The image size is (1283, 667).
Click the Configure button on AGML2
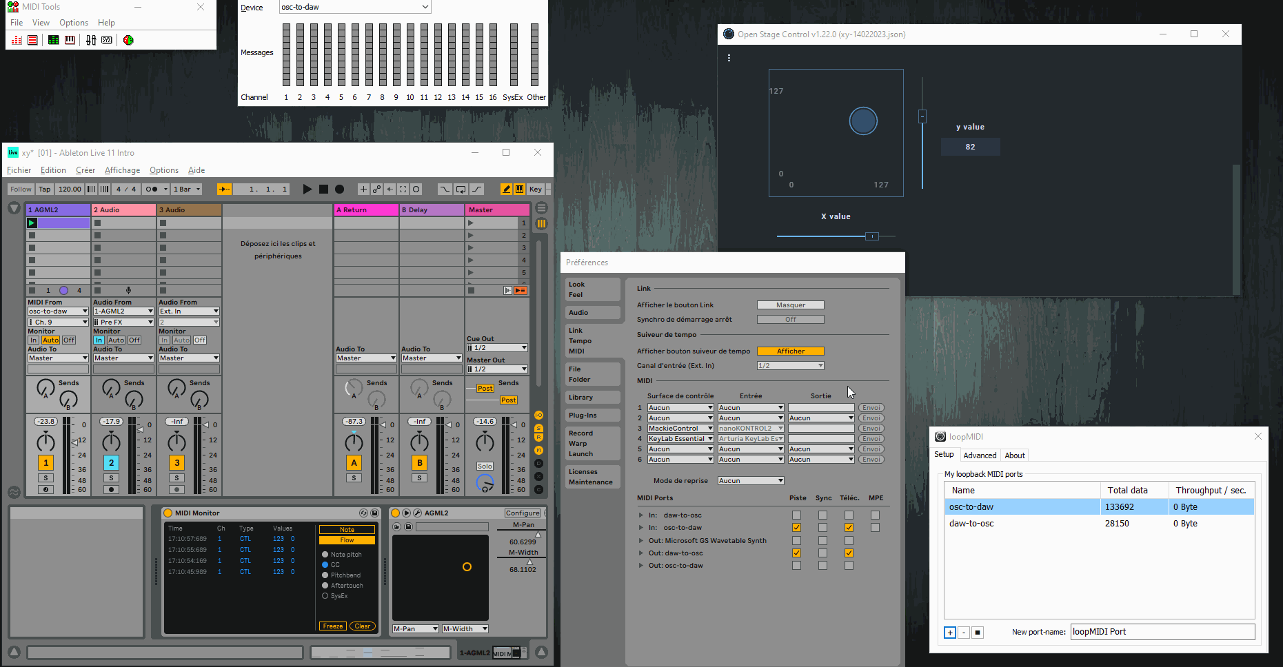coord(523,513)
